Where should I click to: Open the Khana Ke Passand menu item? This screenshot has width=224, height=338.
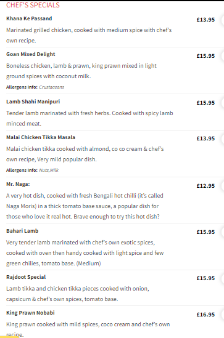(x=29, y=18)
